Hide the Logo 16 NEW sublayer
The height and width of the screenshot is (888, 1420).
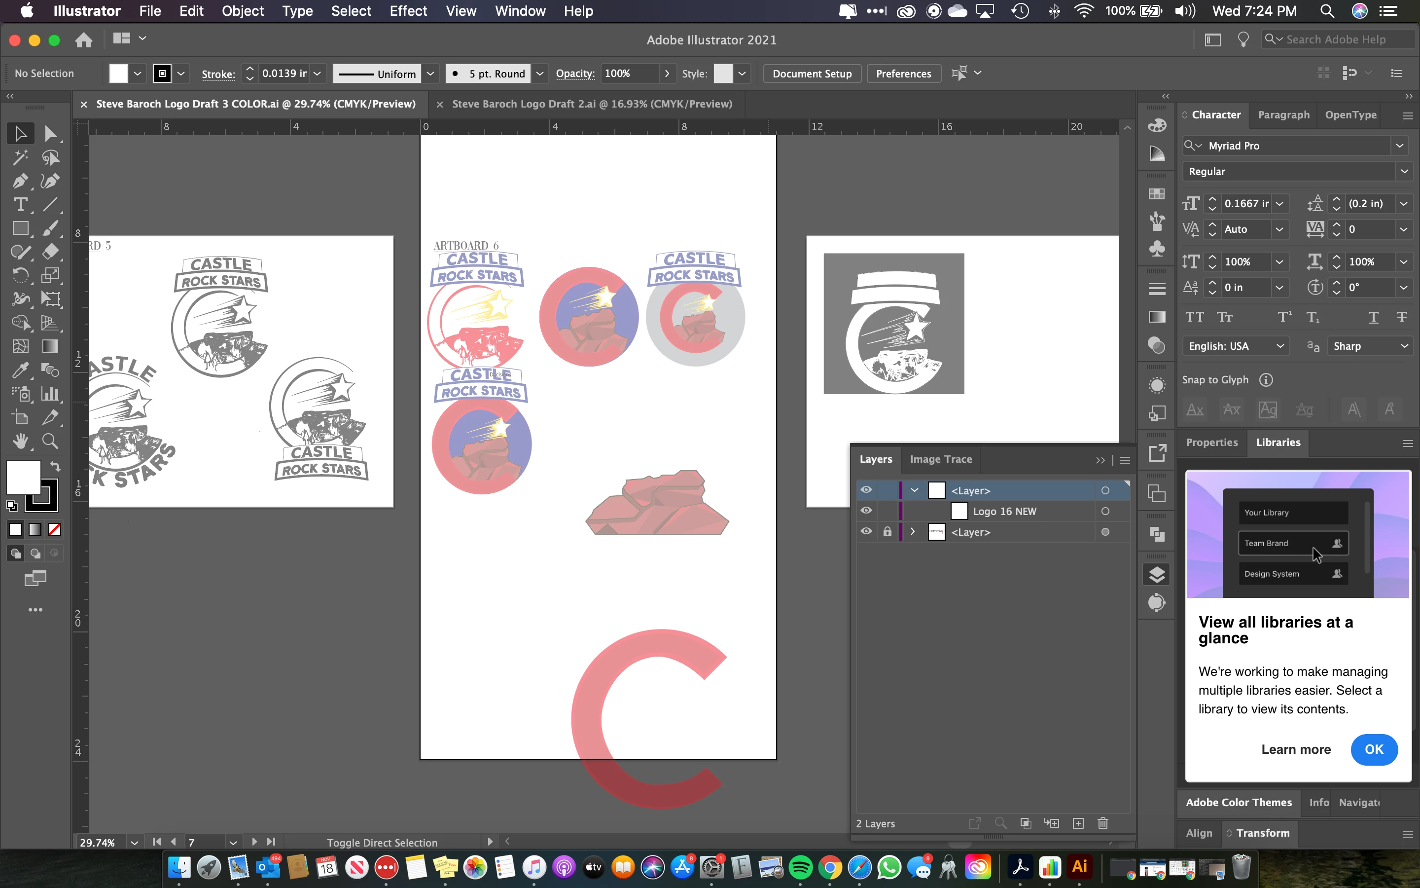(x=866, y=511)
